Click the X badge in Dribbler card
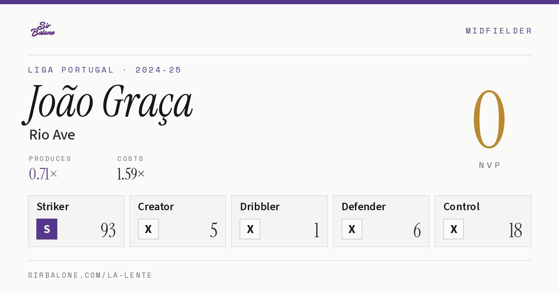This screenshot has height=293, width=559. pyautogui.click(x=250, y=229)
